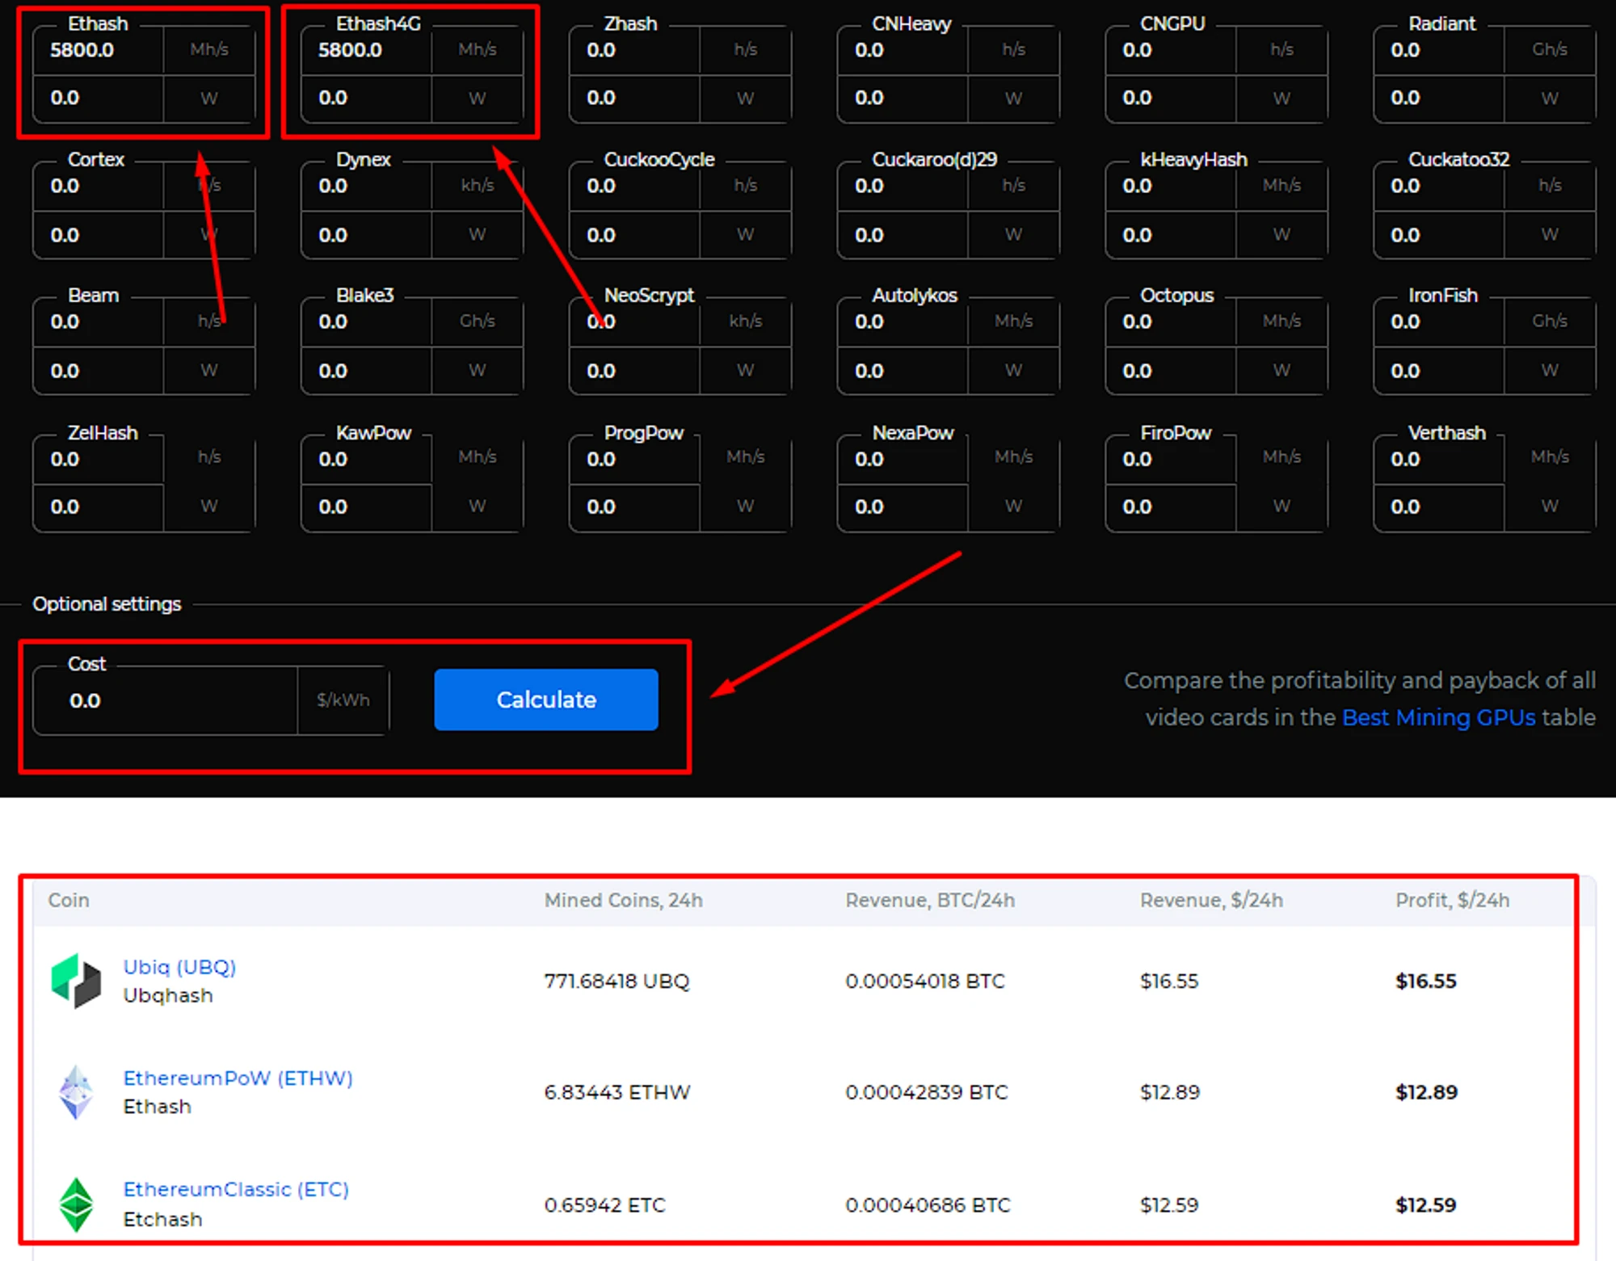The image size is (1616, 1261).
Task: Open the Best Mining GPUs link
Action: 1437,717
